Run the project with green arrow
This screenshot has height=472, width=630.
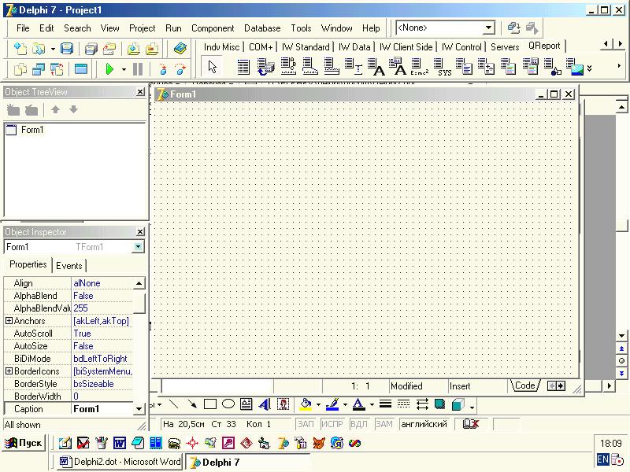coord(109,69)
